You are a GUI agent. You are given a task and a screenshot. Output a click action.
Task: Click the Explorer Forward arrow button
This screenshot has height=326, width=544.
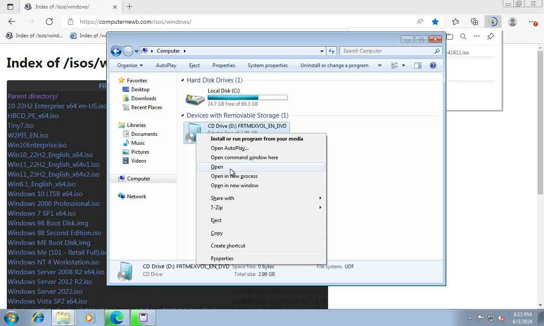click(x=128, y=51)
